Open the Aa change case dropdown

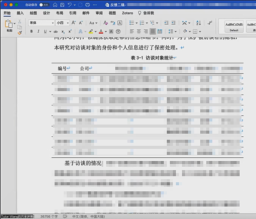93,23
